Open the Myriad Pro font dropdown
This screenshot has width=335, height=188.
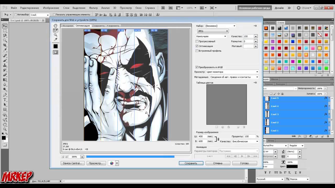pos(275,145)
